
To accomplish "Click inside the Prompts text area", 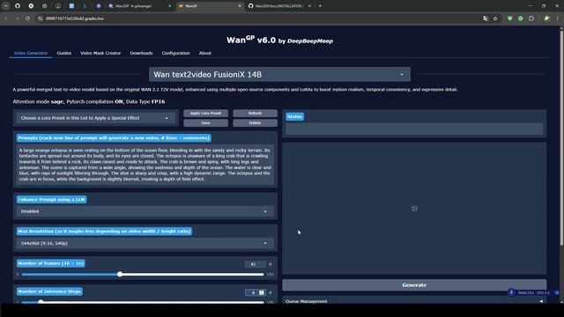I will pyautogui.click(x=145, y=165).
